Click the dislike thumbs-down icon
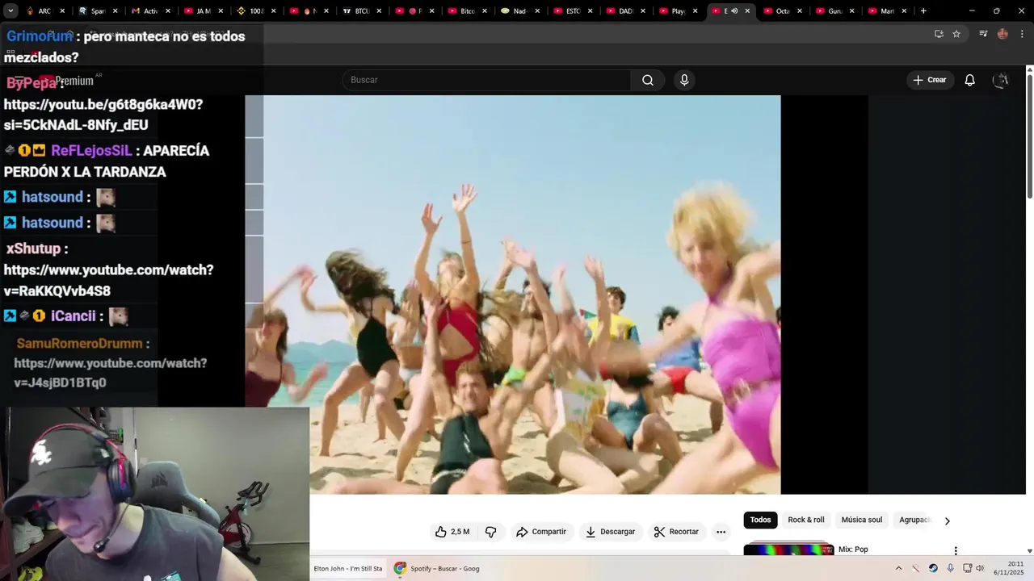The image size is (1034, 581). [490, 532]
